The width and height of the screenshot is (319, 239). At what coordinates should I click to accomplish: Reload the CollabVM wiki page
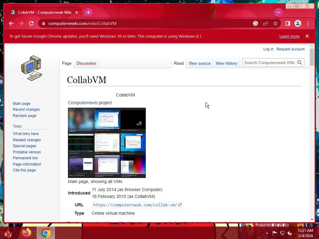pos(31,23)
